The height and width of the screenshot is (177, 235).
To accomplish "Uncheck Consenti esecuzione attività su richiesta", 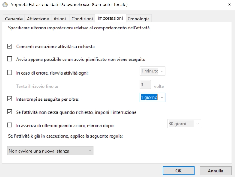I will tap(10, 47).
